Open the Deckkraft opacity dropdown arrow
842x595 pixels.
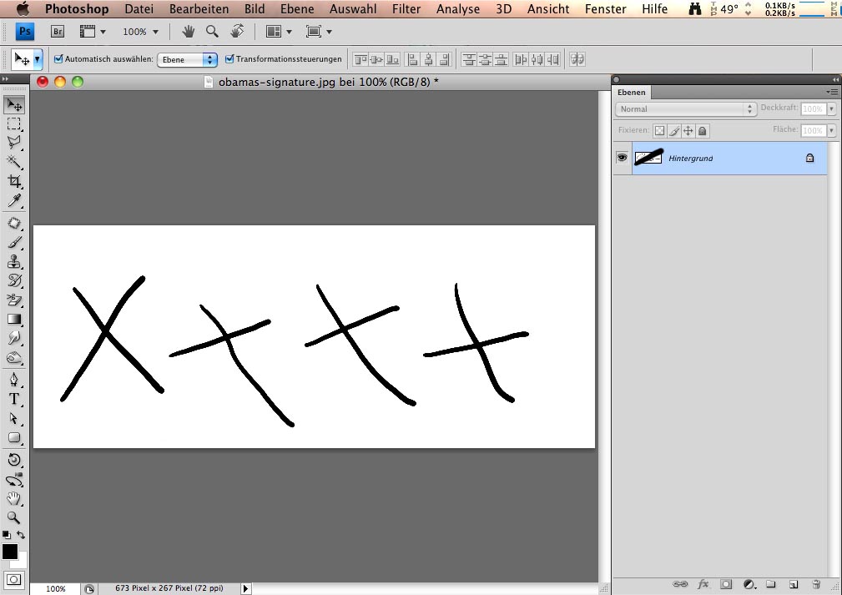click(x=831, y=109)
